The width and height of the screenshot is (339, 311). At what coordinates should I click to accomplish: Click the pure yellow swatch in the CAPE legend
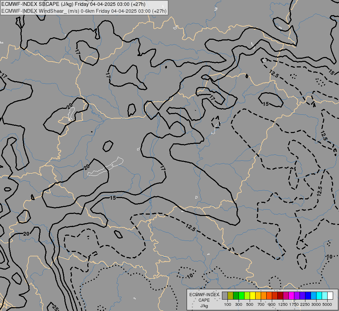tap(252, 296)
